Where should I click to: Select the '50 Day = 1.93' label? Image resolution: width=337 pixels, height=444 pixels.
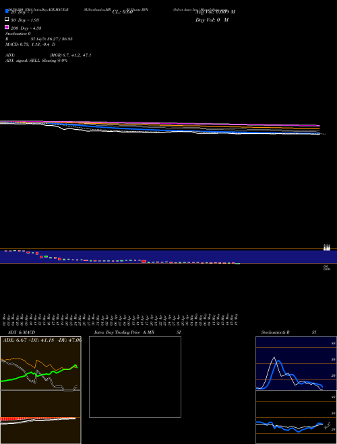pos(25,20)
